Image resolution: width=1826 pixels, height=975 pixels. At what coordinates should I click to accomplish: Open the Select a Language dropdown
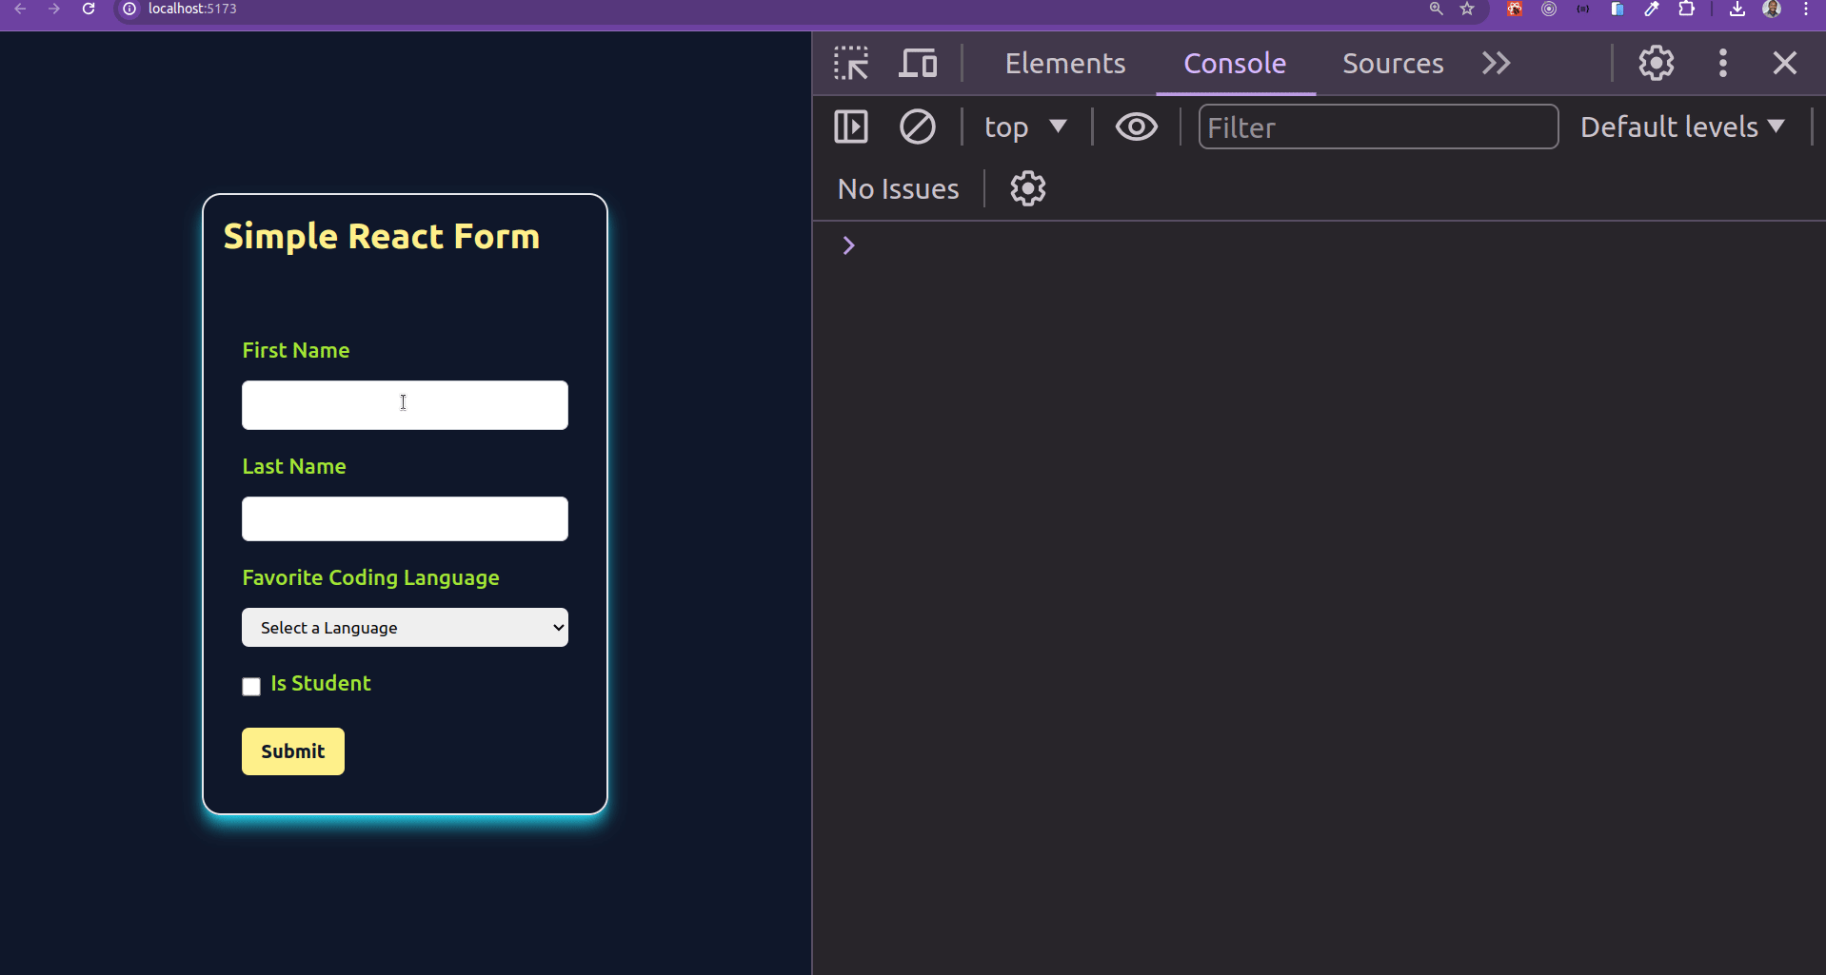405,628
